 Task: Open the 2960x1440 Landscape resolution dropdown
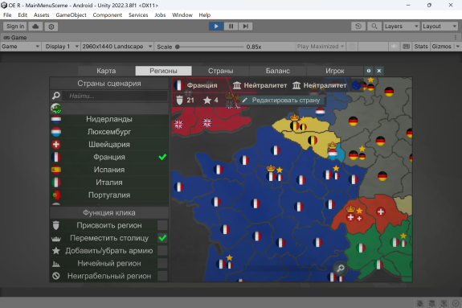click(117, 47)
